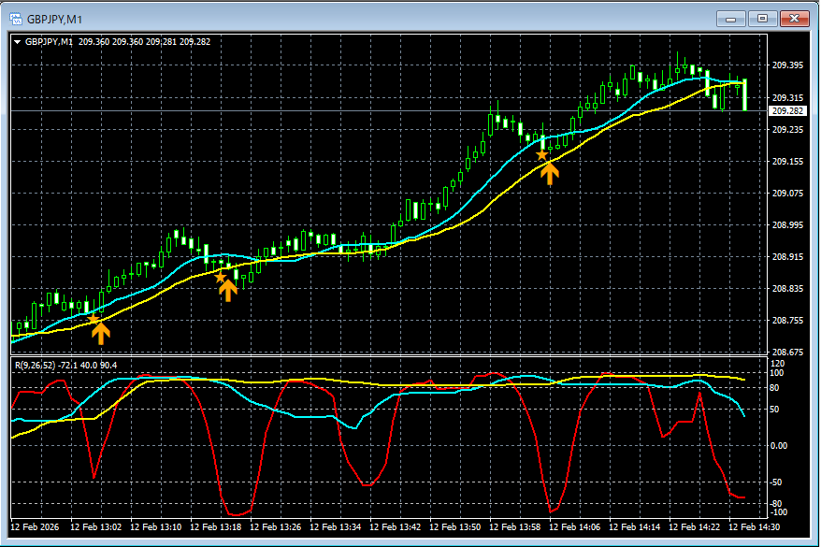The width and height of the screenshot is (821, 547).
Task: Select the orange buy arrow near 13:18
Action: 227,291
